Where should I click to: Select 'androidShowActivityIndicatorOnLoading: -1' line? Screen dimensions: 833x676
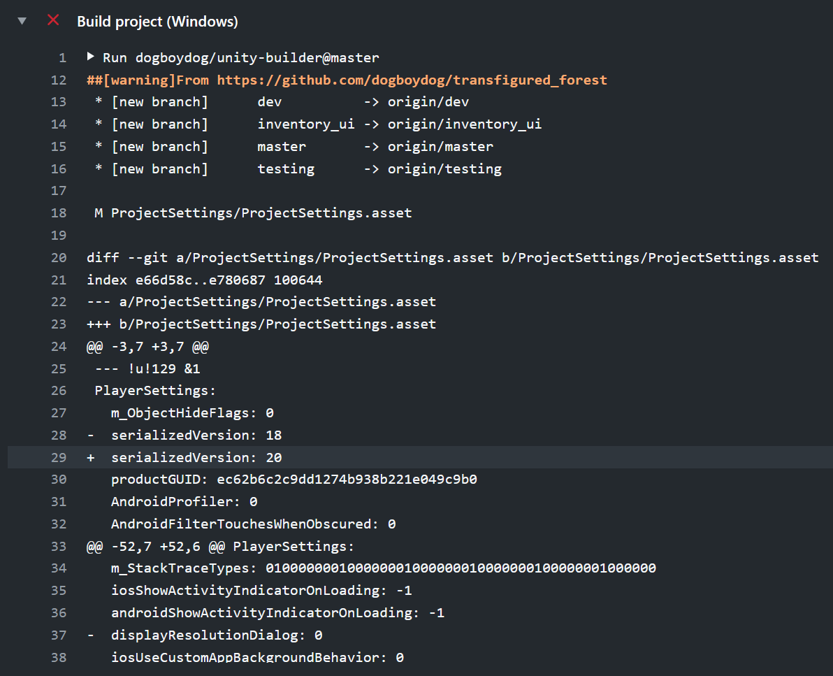[x=278, y=613]
